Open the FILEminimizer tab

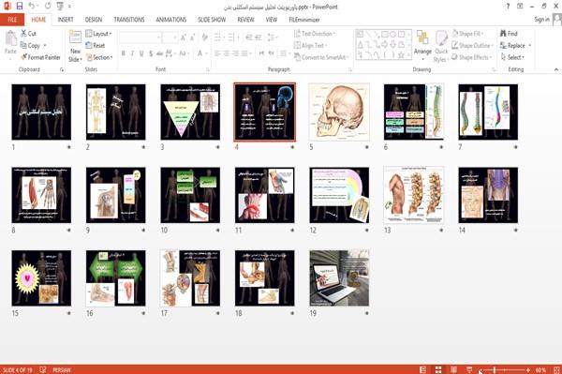[303, 20]
